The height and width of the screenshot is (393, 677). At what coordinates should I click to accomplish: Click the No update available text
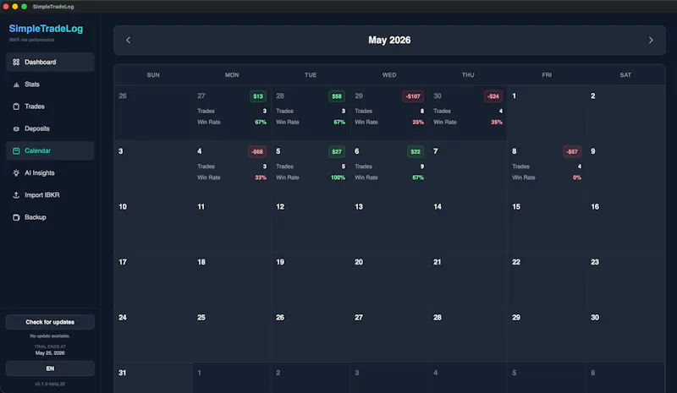(x=50, y=336)
